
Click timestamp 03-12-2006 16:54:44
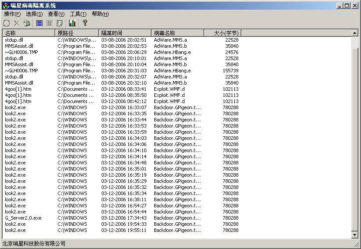[x=124, y=212]
